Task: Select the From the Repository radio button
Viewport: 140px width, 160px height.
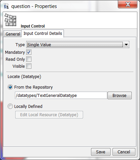Action: [x=10, y=87]
